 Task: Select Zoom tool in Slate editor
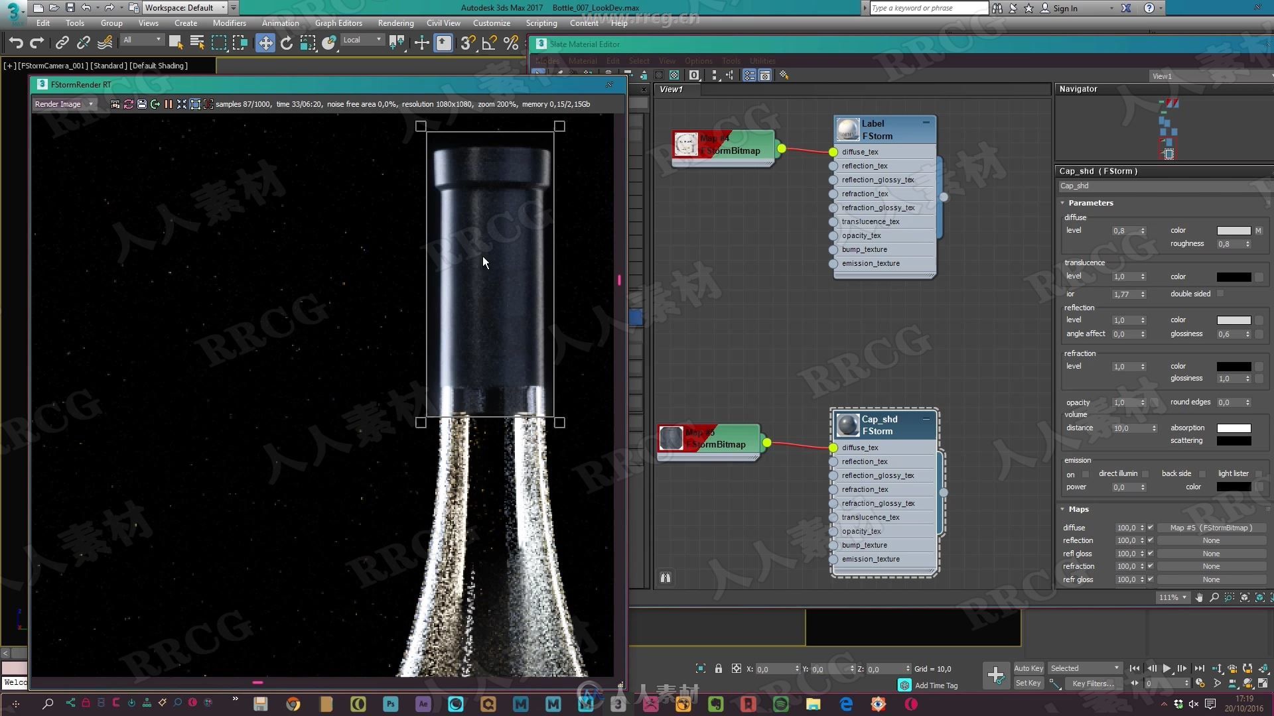[1214, 597]
